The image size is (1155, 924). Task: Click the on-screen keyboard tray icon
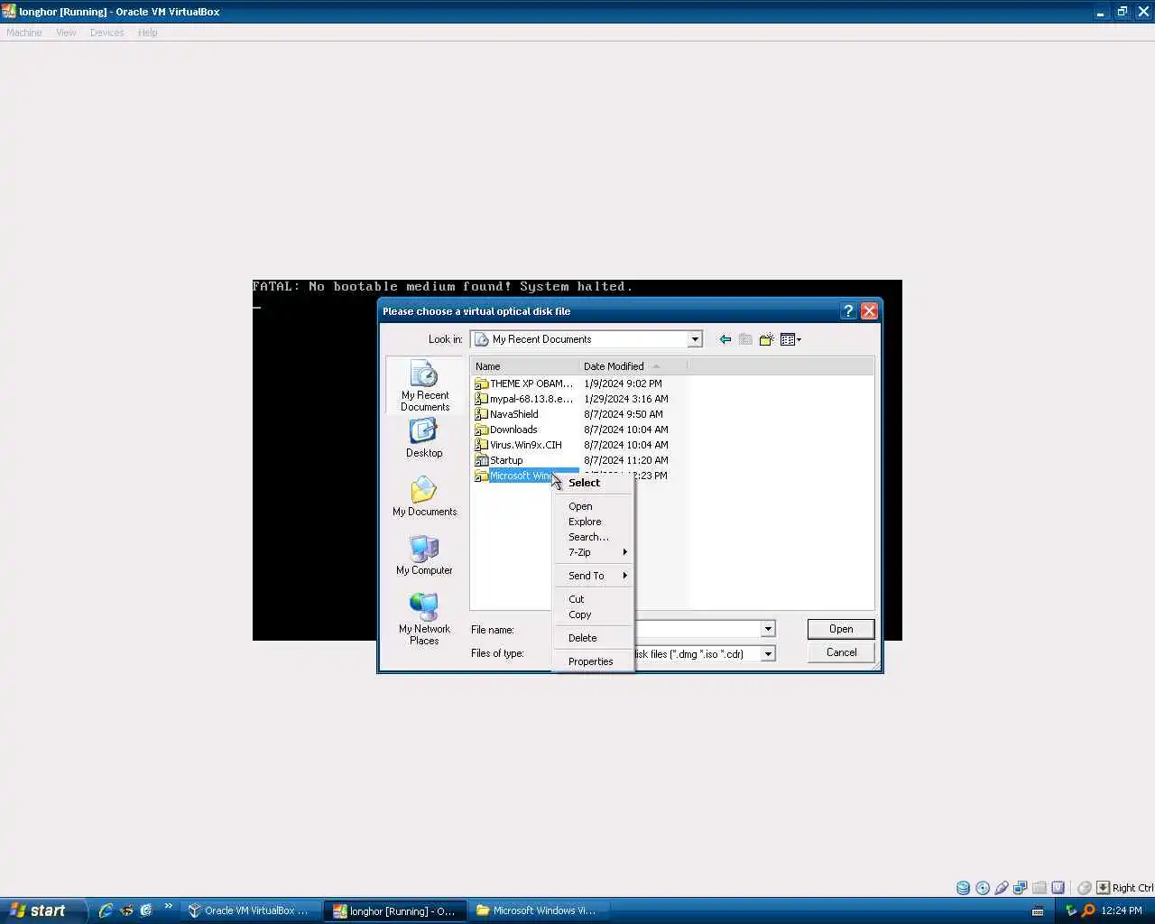point(1038,910)
